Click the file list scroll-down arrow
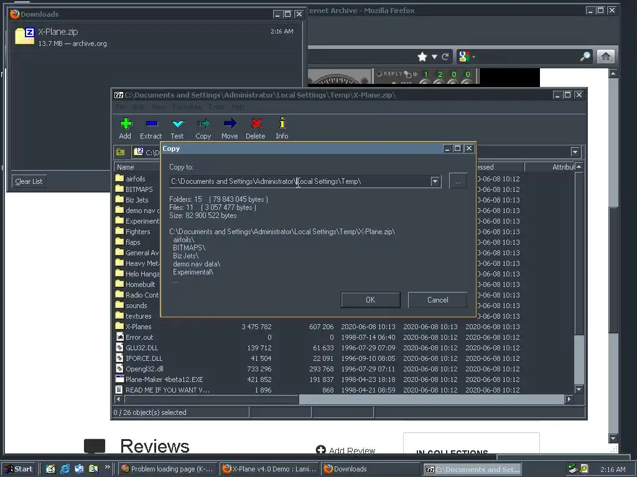This screenshot has width=637, height=477. coord(579,389)
